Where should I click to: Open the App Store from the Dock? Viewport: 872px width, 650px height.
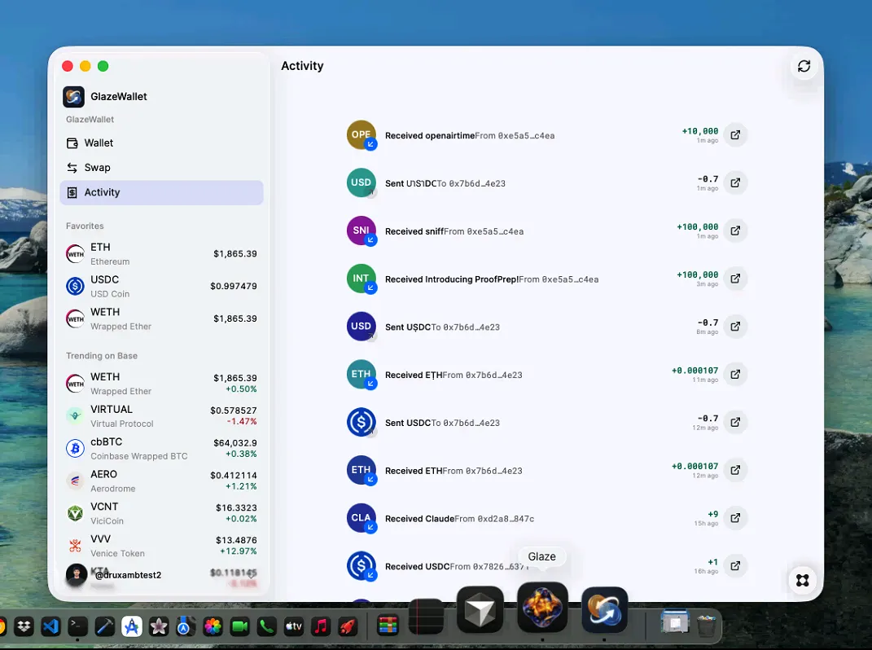(x=132, y=626)
